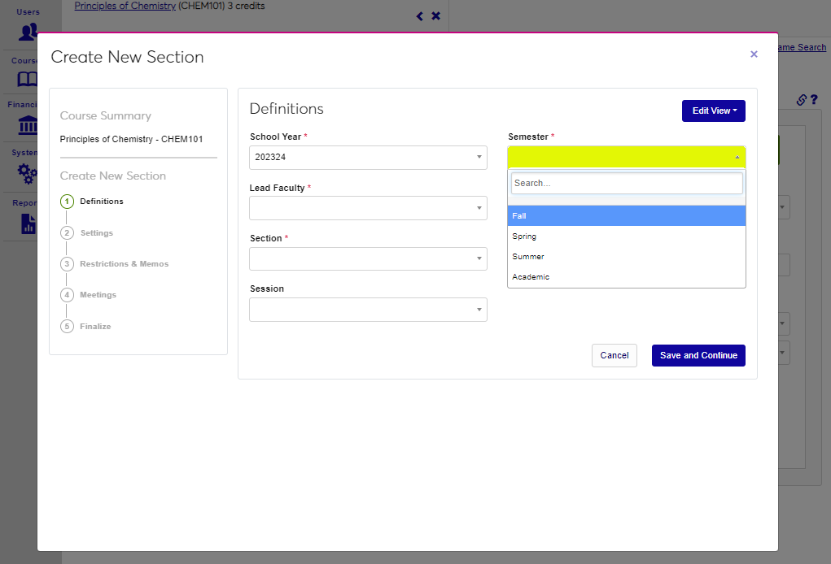The height and width of the screenshot is (564, 831).
Task: Open the Courses book icon
Action: pyautogui.click(x=28, y=79)
